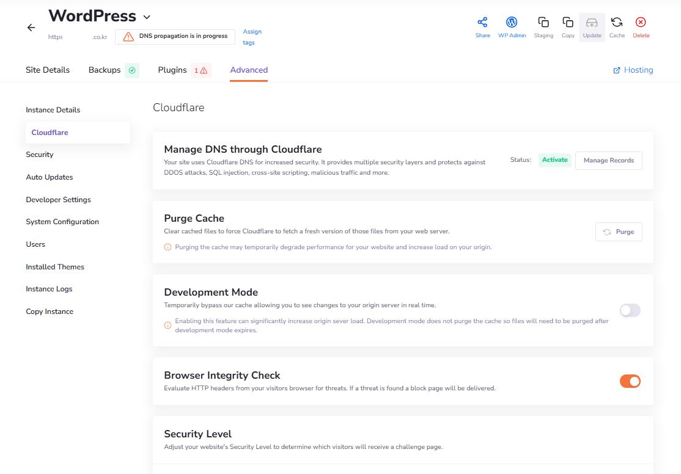
Task: Open Security in sidebar
Action: [40, 155]
